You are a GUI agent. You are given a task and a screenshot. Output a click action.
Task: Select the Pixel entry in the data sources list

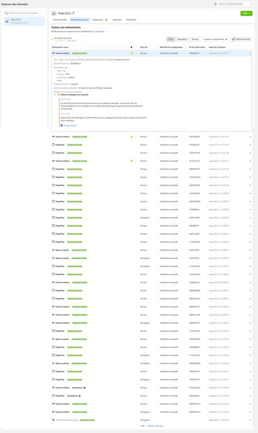tap(24, 21)
